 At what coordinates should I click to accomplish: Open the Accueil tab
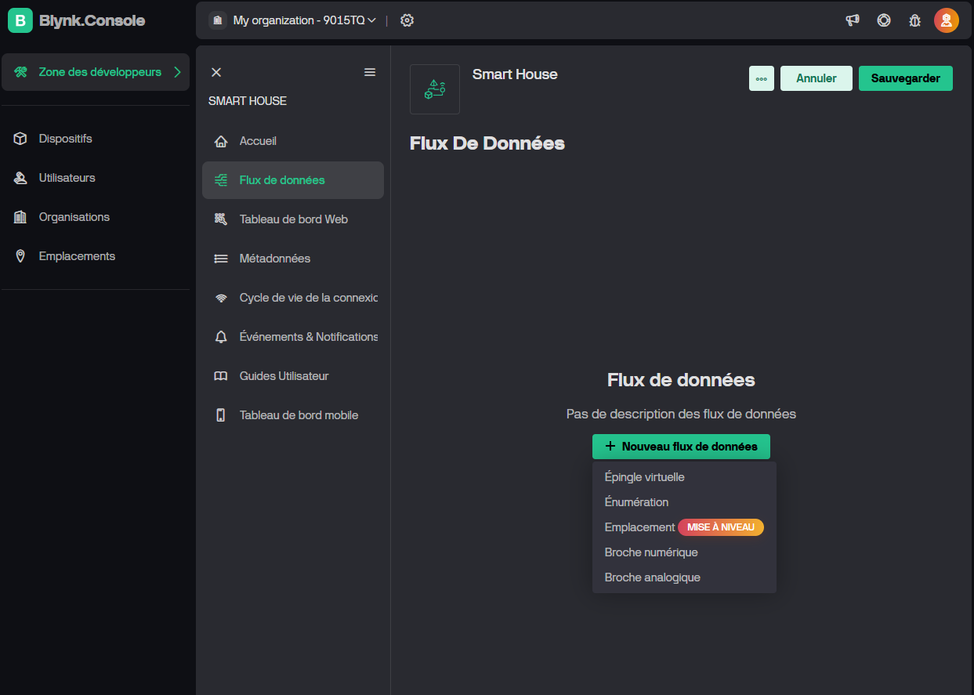point(293,141)
